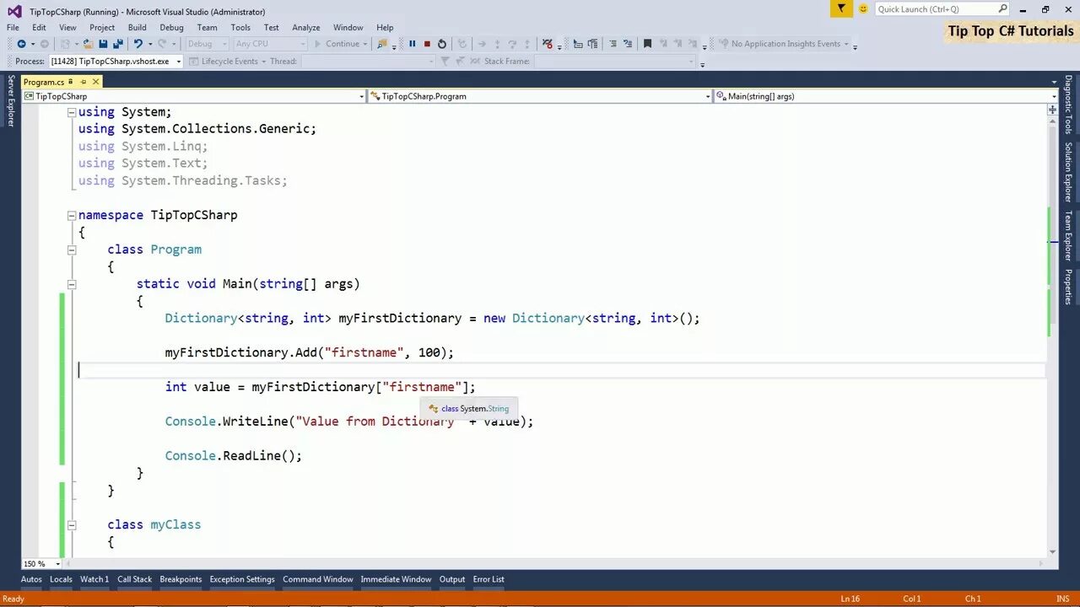Expand the Solution Explorer side tab

pyautogui.click(x=1068, y=172)
